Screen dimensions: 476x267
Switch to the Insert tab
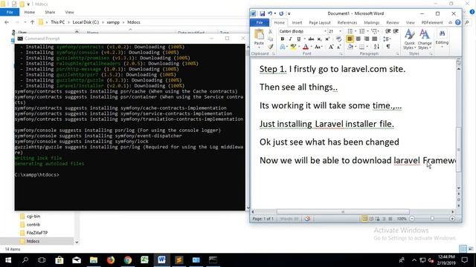(297, 23)
